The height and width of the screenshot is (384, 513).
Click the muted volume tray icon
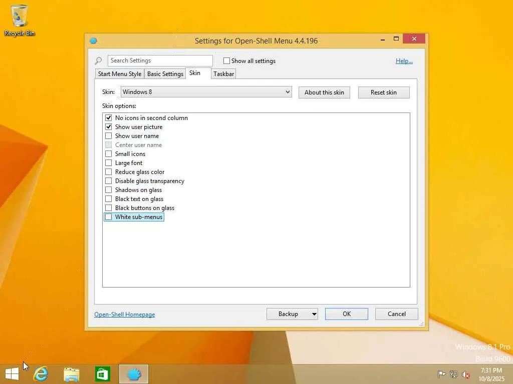[x=466, y=374]
